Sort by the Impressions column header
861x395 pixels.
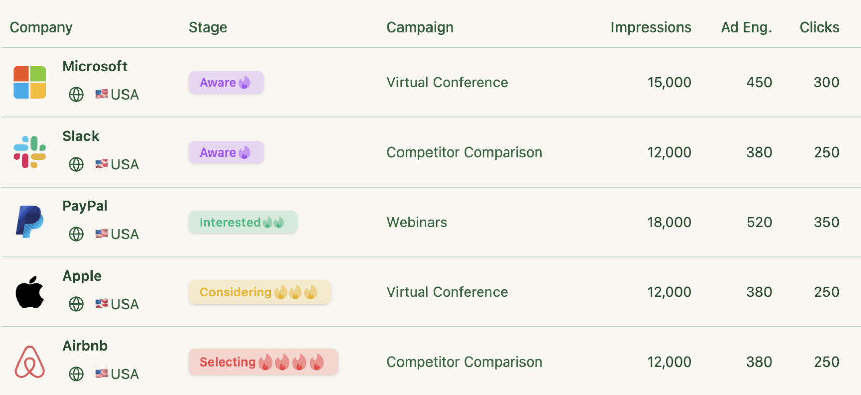click(651, 27)
